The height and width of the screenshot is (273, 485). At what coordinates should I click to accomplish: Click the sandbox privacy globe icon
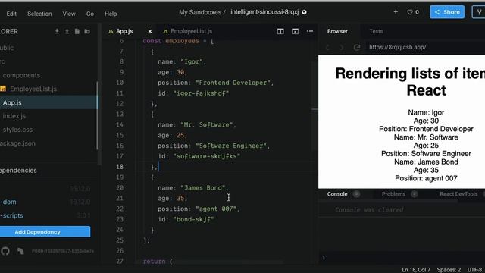coord(304,12)
